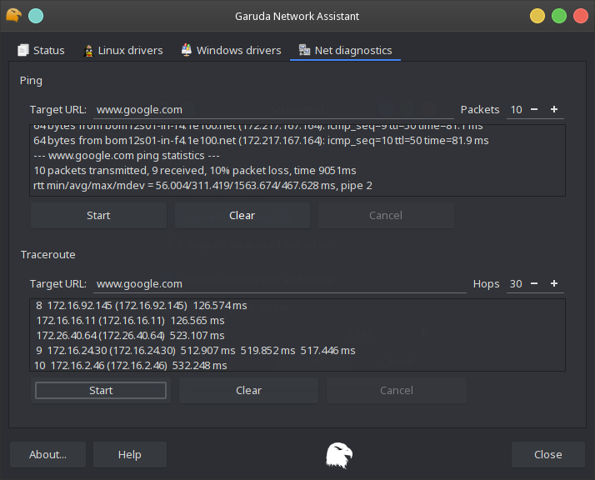The height and width of the screenshot is (480, 595).
Task: Clear the traceroute results
Action: (248, 391)
